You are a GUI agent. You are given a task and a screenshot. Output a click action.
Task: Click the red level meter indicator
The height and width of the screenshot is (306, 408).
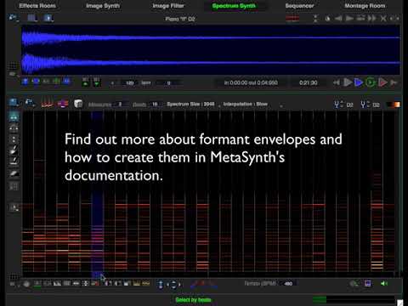[x=292, y=19]
